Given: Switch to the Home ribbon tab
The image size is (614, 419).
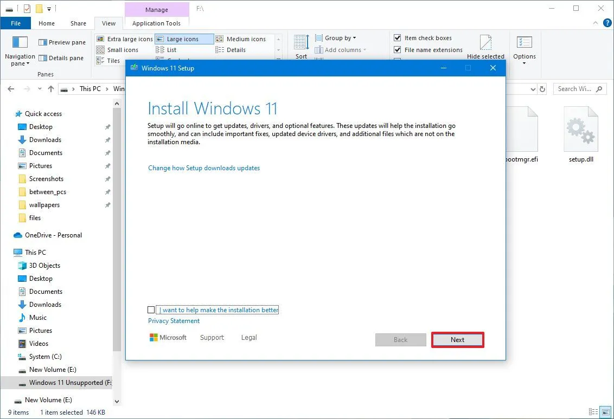Looking at the screenshot, I should click(46, 23).
